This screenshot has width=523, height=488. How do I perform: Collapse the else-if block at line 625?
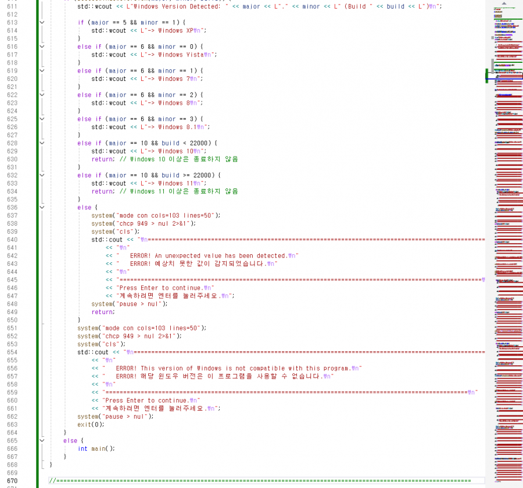pyautogui.click(x=42, y=119)
